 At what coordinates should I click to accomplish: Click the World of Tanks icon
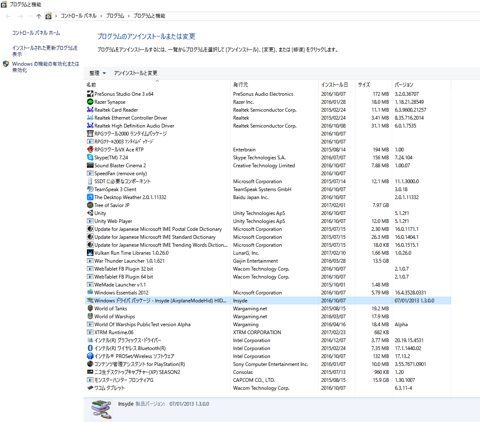coord(90,308)
